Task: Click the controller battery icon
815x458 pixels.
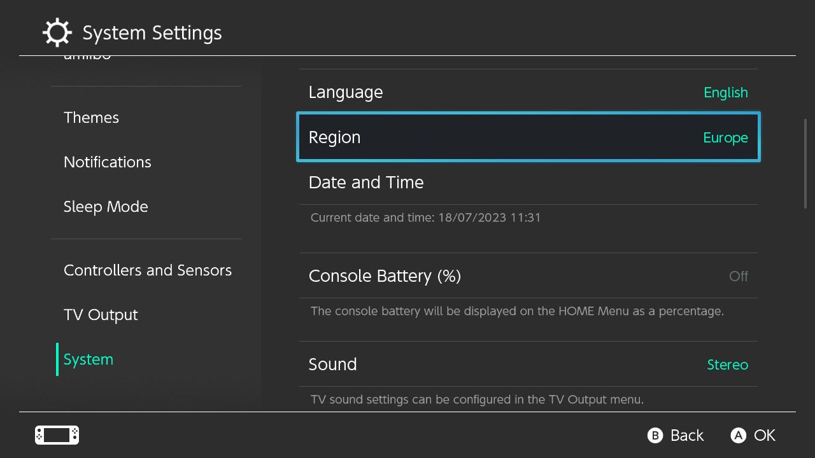Action: (56, 435)
